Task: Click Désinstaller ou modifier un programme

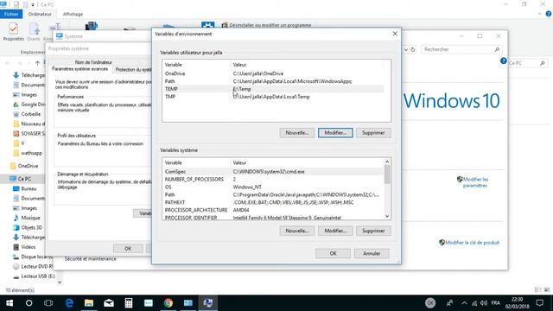Action: (x=270, y=25)
